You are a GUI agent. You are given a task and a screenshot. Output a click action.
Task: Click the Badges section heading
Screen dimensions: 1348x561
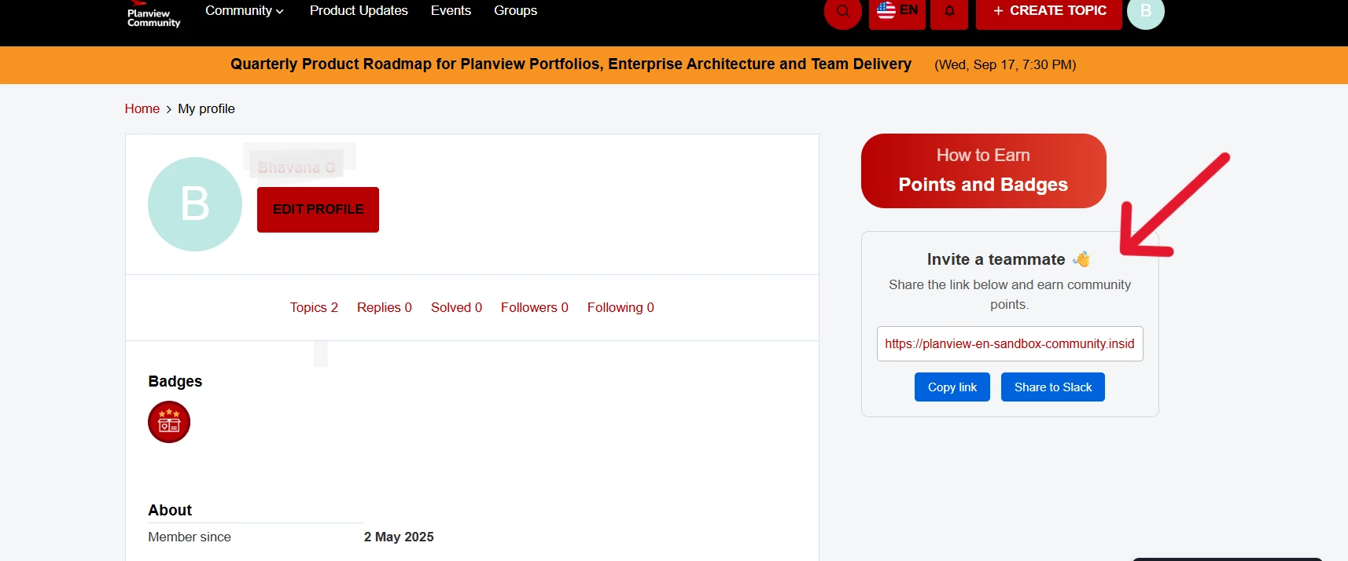[175, 381]
